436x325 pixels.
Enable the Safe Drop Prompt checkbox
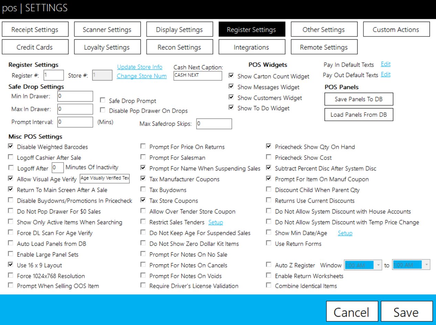[102, 101]
